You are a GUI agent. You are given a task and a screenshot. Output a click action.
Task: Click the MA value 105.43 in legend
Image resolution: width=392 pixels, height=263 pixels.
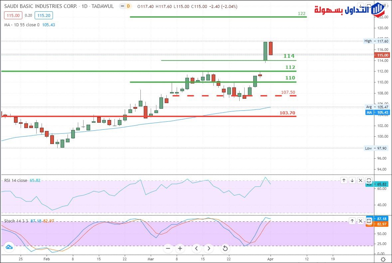(x=49, y=25)
